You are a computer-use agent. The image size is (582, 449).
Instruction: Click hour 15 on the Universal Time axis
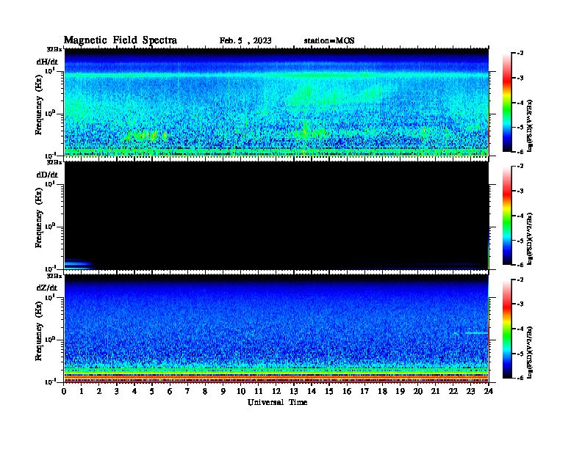click(329, 391)
